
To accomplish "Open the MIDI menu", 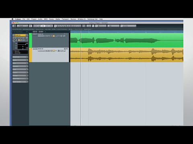I will coord(46,19).
